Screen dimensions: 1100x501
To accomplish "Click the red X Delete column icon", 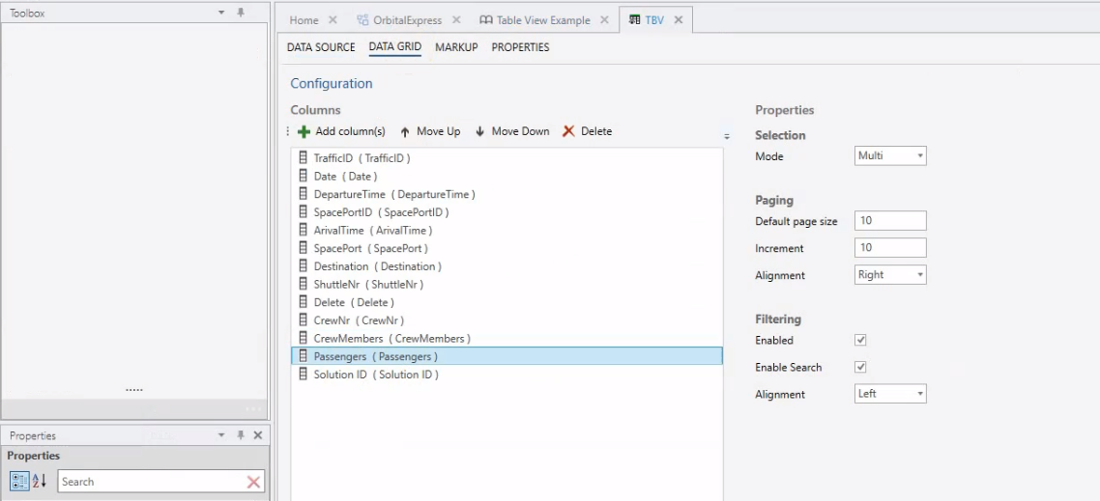I will (568, 132).
